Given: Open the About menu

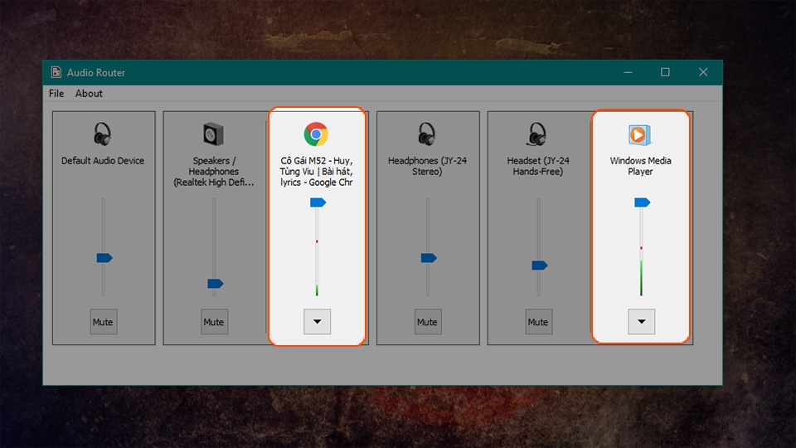Looking at the screenshot, I should click(x=89, y=94).
